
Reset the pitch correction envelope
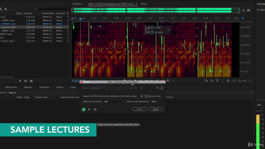[142, 96]
